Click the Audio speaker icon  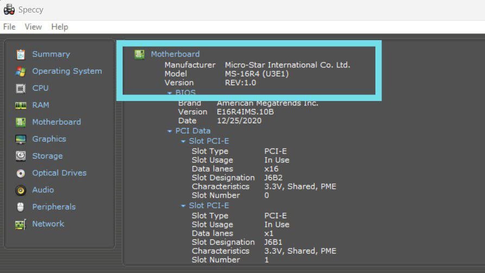21,190
